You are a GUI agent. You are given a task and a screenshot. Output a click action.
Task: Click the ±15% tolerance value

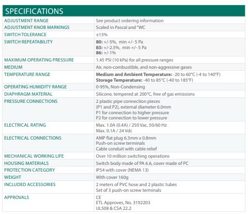point(102,35)
